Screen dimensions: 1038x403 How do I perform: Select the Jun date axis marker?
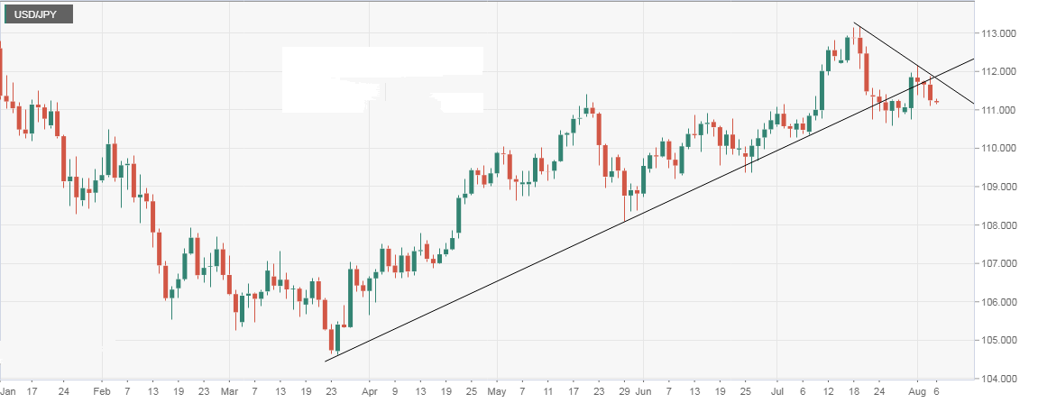tap(642, 393)
